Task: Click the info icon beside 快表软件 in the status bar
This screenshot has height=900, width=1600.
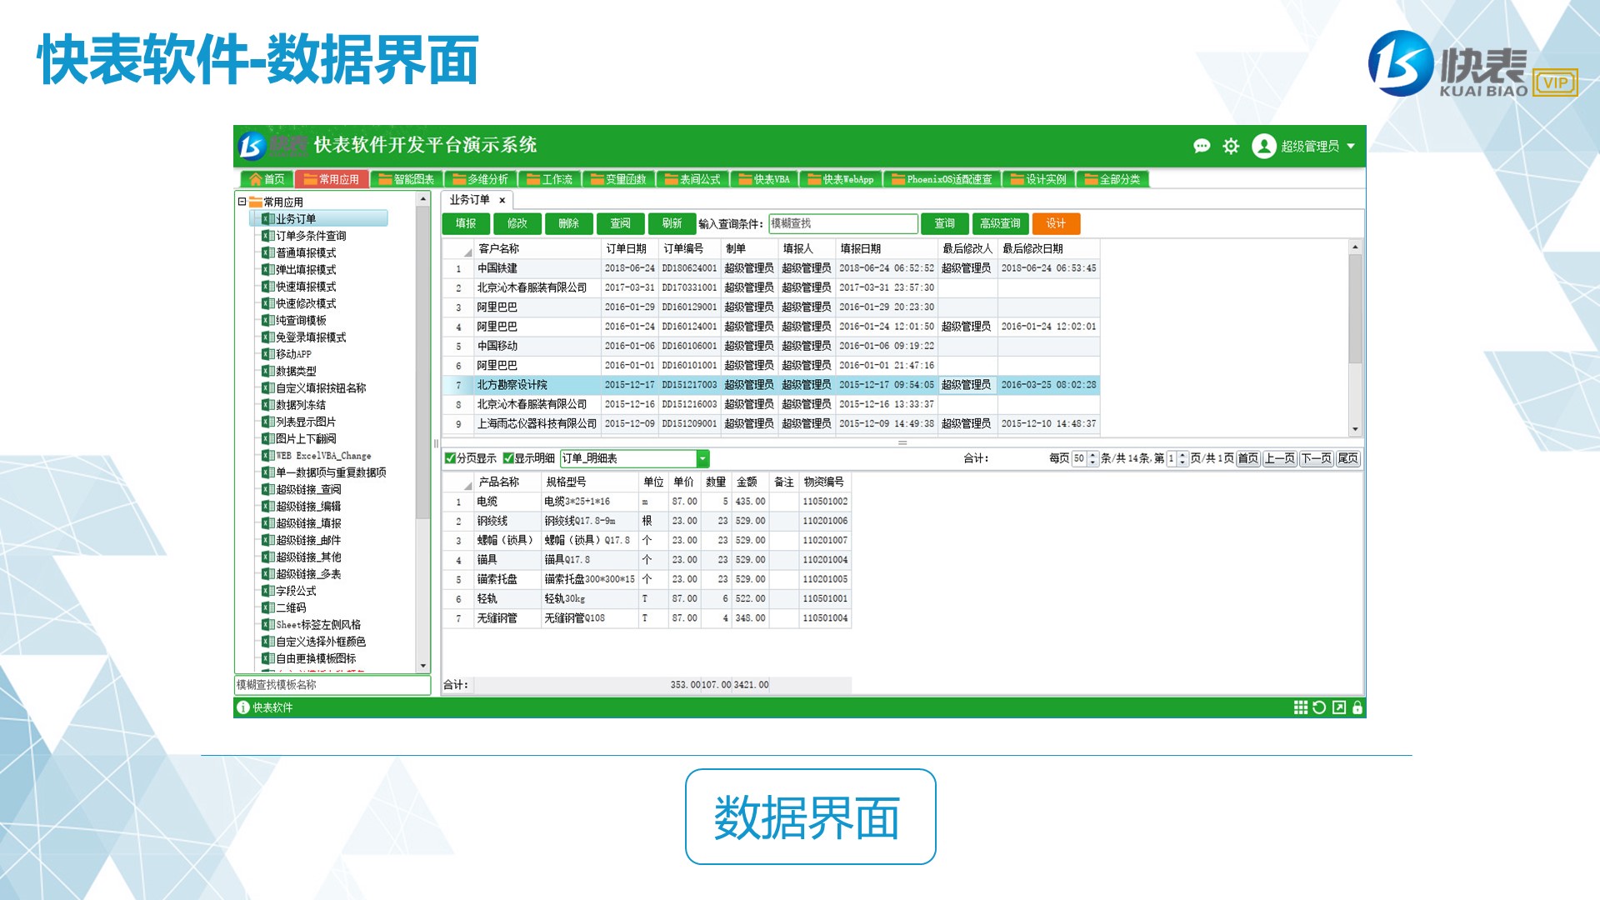Action: pos(242,707)
